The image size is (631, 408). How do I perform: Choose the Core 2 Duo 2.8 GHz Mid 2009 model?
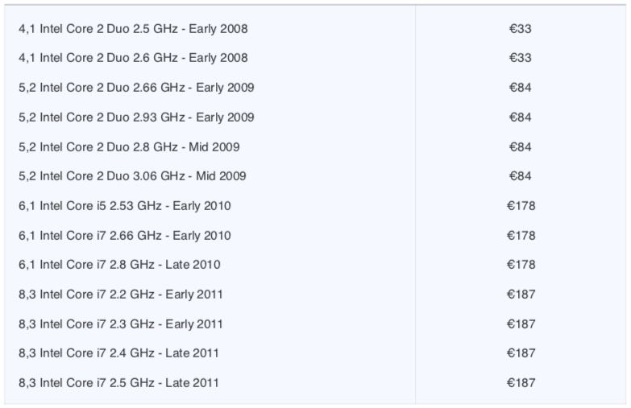[129, 147]
